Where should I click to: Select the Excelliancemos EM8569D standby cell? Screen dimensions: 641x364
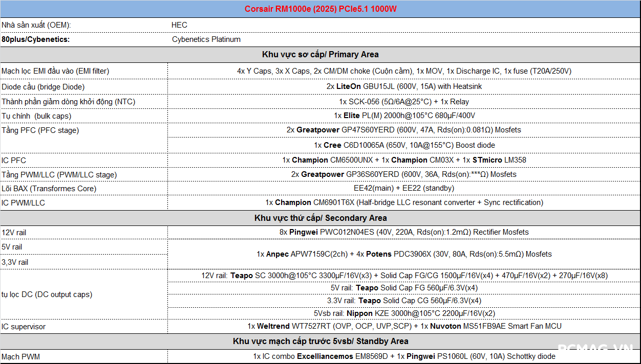tap(404, 356)
